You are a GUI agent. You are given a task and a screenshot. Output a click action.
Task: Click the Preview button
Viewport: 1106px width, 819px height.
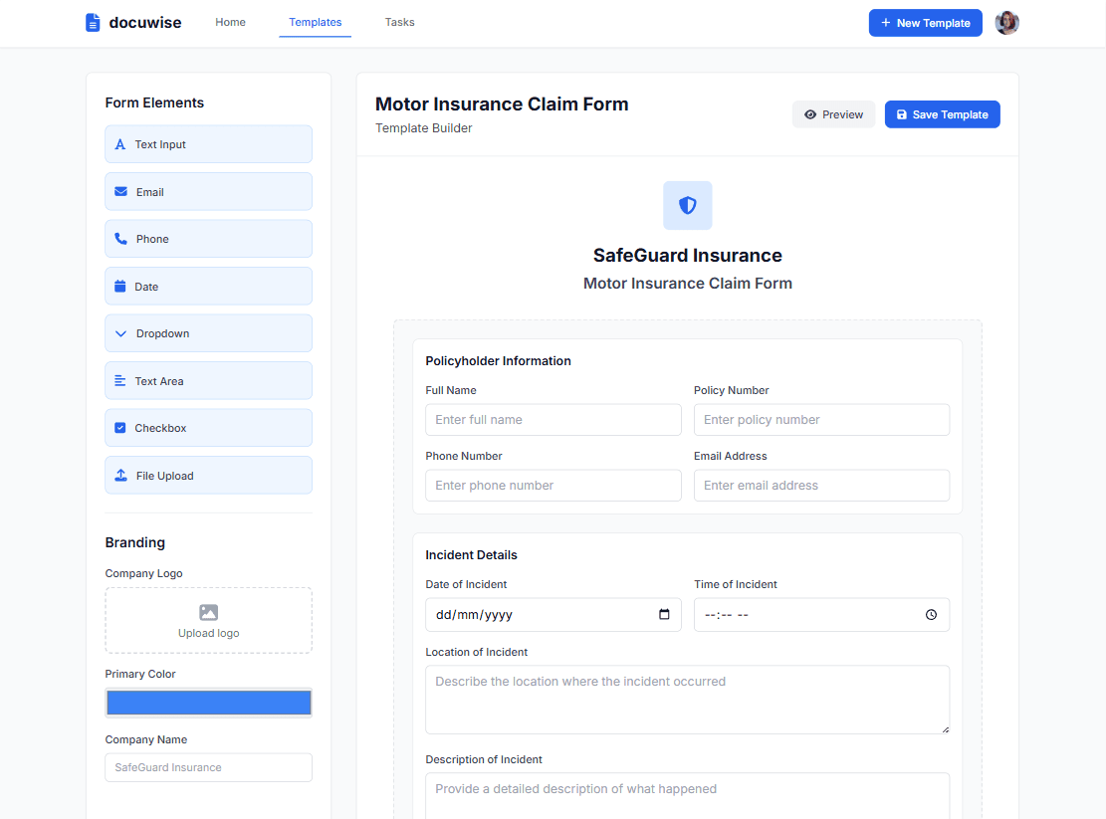(x=833, y=113)
